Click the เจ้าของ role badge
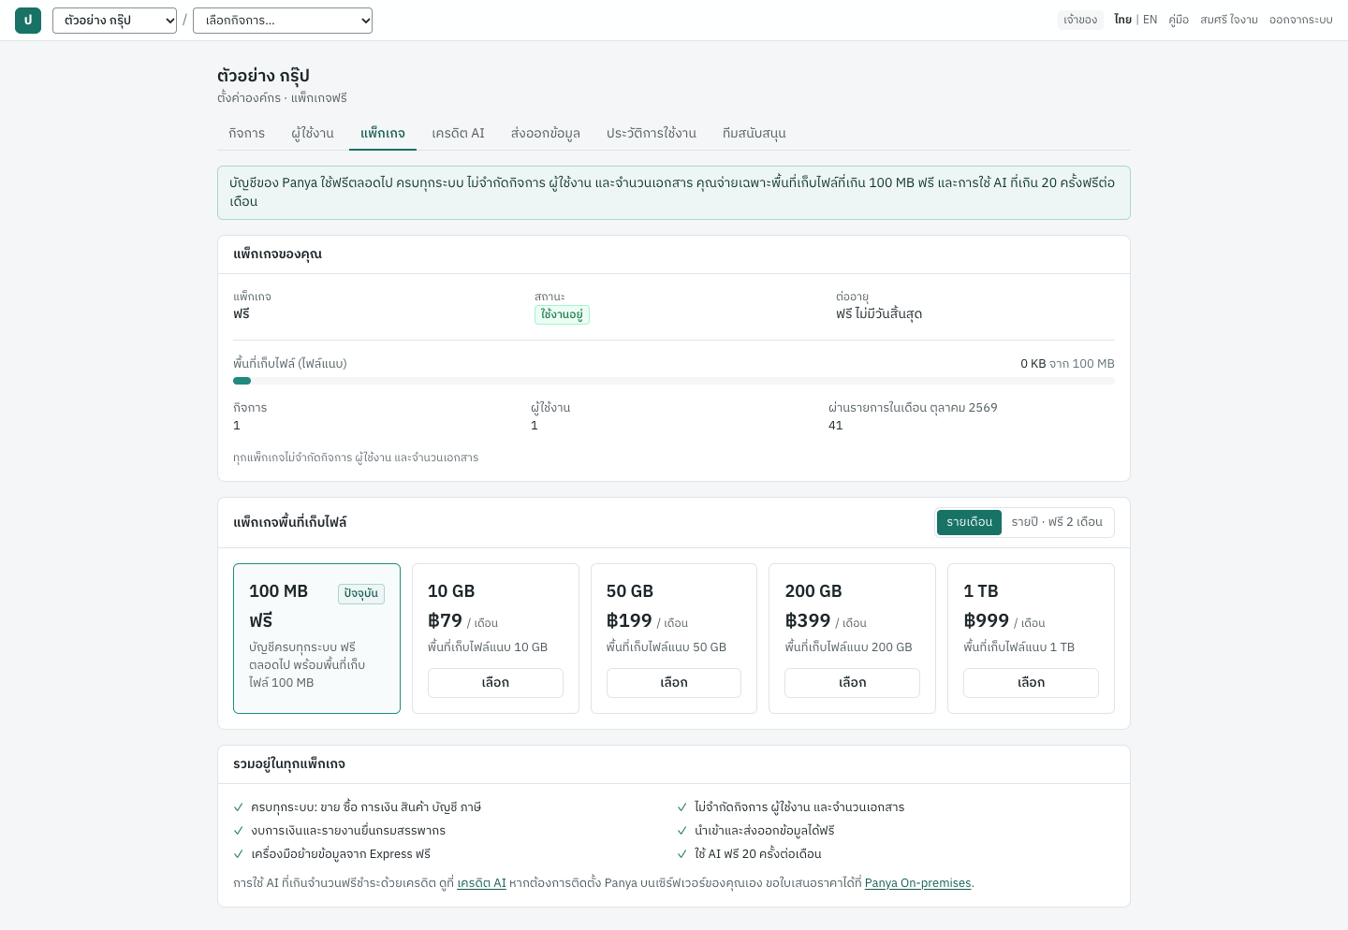 [x=1080, y=20]
